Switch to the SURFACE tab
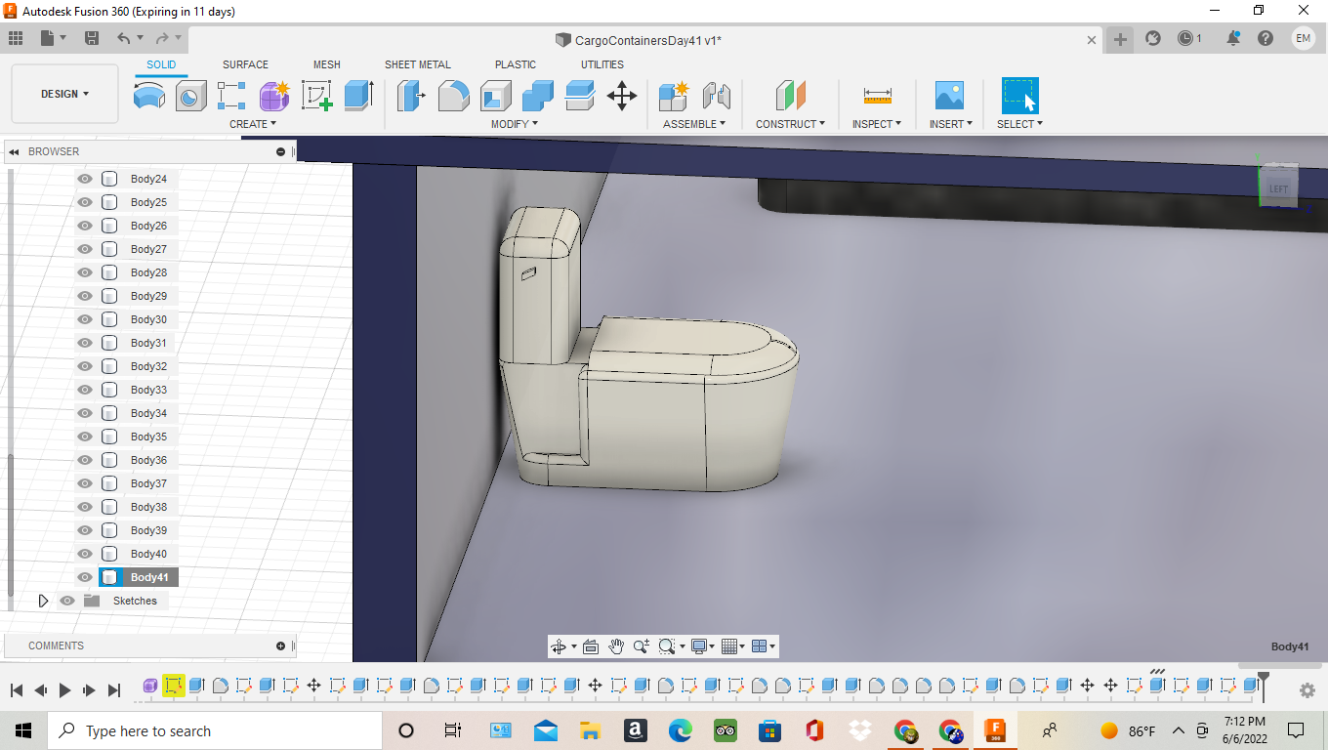This screenshot has width=1328, height=750. pos(245,64)
